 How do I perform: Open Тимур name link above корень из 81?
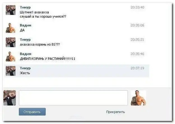(25, 40)
